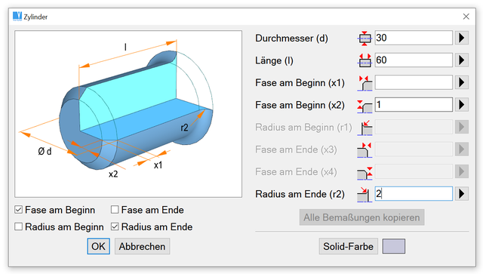Enable the Fase am Ende checkbox
The image size is (483, 274).
point(115,210)
